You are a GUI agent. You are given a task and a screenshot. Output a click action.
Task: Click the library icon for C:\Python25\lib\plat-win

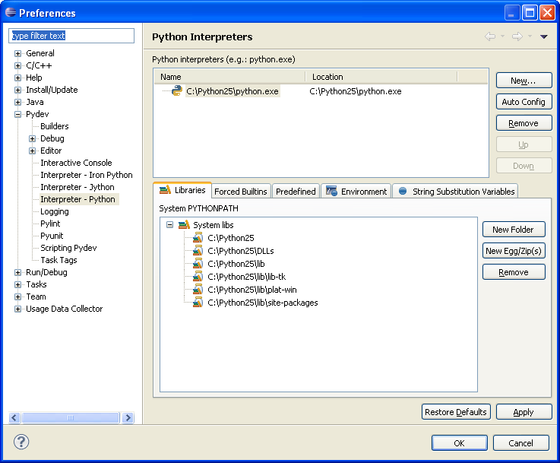pyautogui.click(x=198, y=289)
